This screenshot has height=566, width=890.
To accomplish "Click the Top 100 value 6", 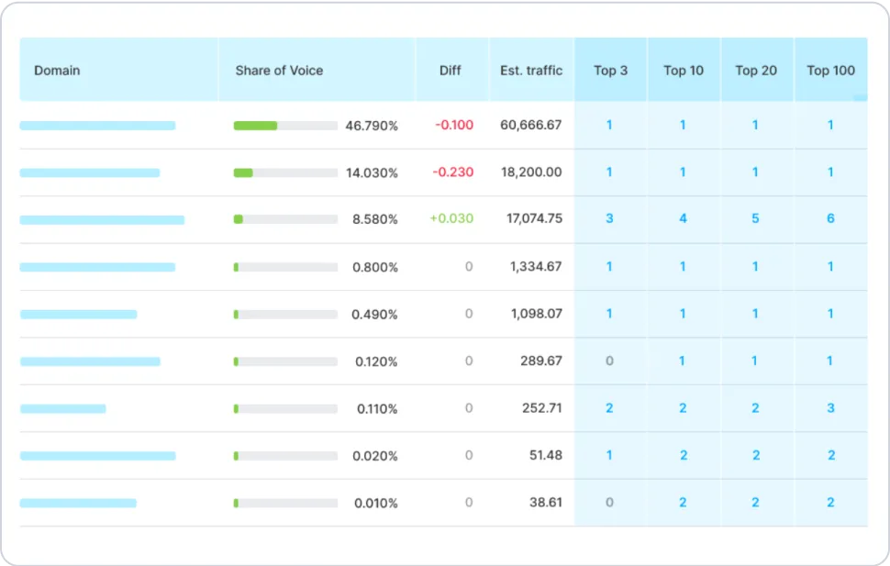I will pos(830,219).
